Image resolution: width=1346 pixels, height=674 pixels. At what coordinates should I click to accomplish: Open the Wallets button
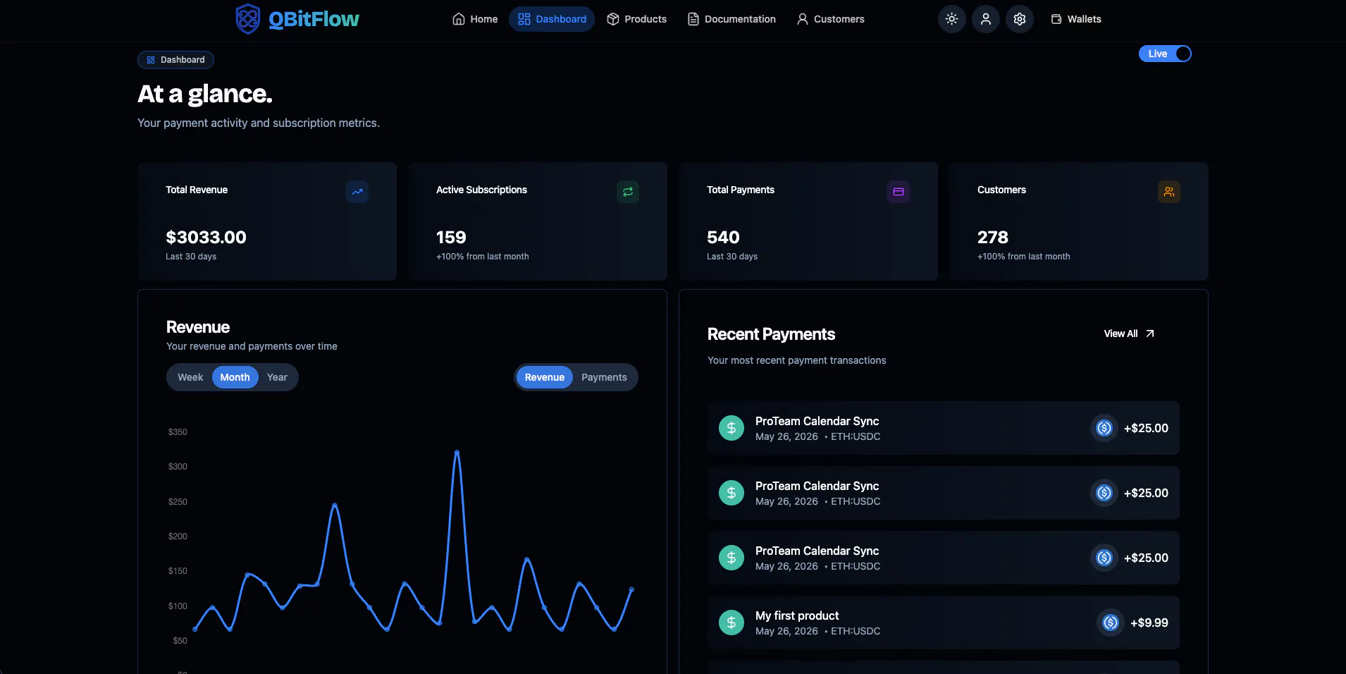click(1076, 19)
